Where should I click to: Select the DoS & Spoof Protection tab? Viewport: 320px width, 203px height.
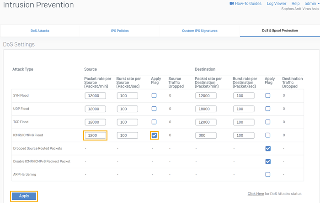click(x=280, y=31)
